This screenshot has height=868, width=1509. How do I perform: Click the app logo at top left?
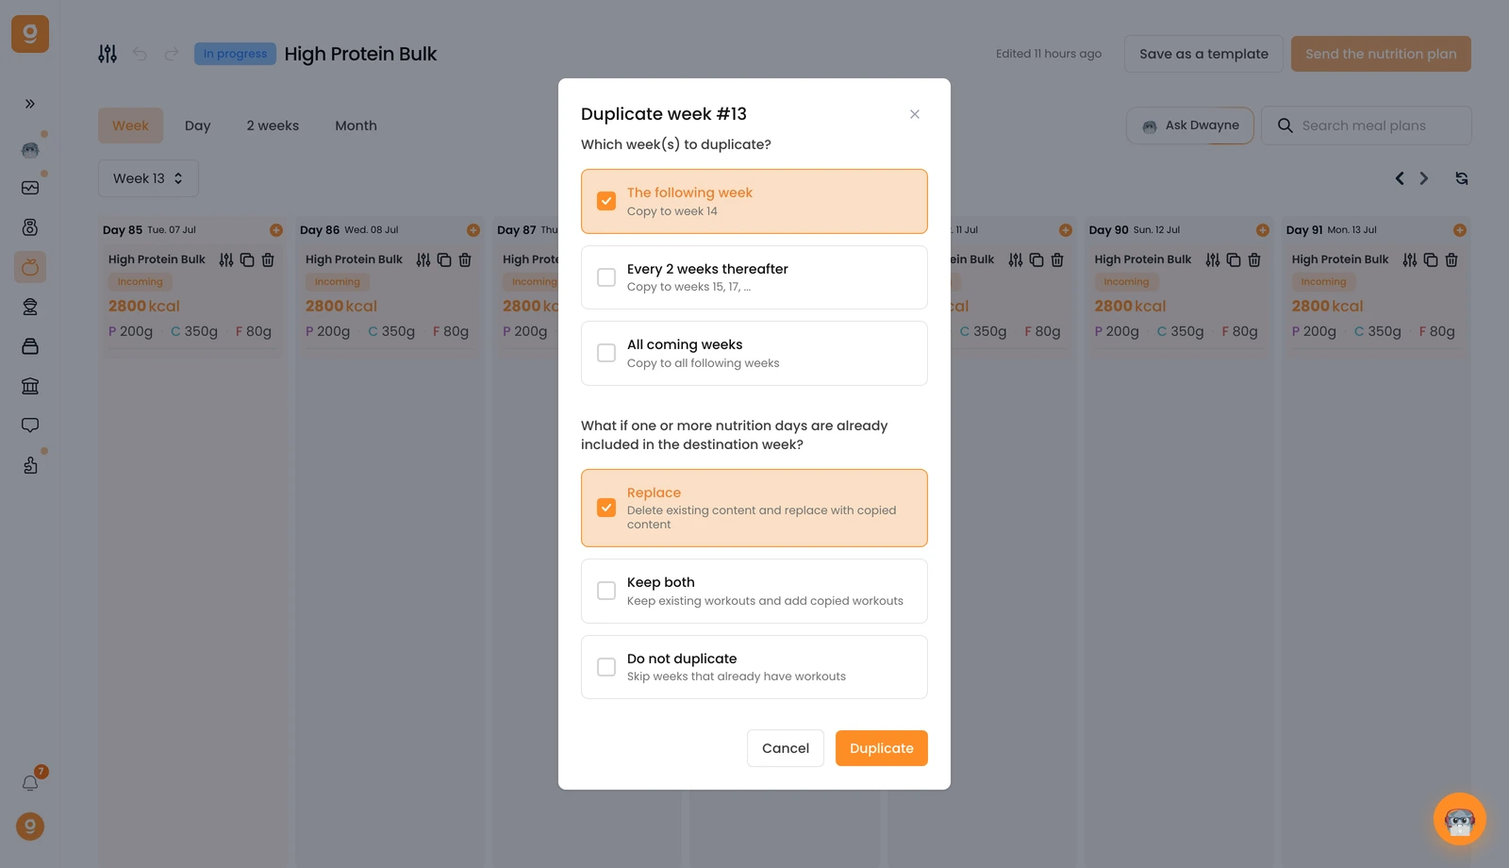[30, 34]
